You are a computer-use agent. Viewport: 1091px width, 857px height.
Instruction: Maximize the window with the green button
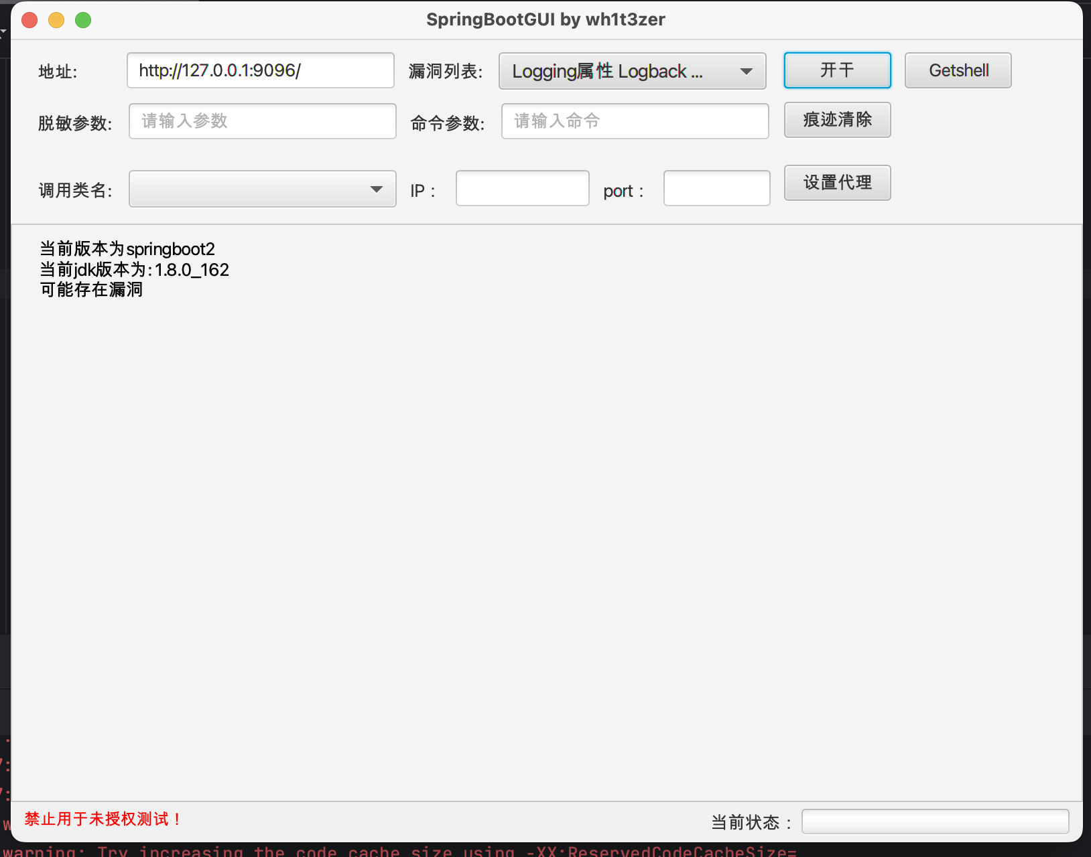tap(83, 20)
